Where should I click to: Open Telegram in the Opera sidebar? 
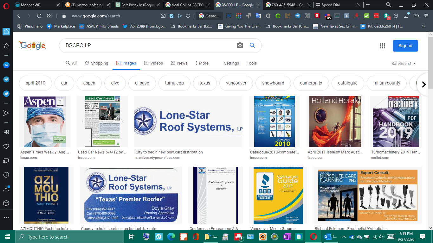coord(6,79)
